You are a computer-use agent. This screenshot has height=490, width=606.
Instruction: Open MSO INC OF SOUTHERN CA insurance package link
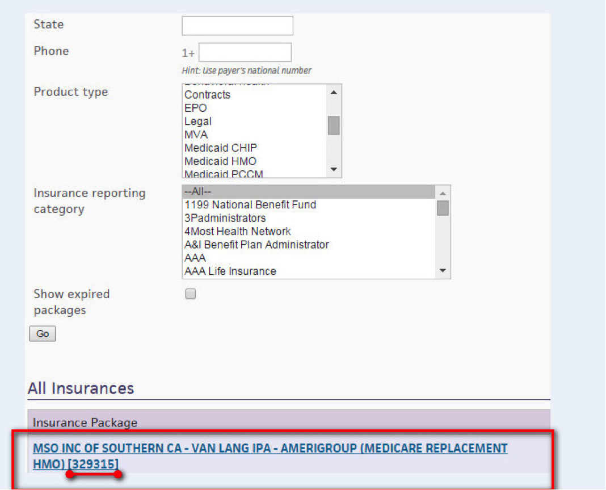(270, 456)
